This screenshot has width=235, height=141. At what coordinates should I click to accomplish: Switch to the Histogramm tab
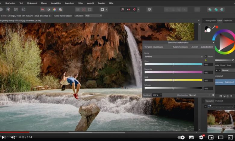210,21
